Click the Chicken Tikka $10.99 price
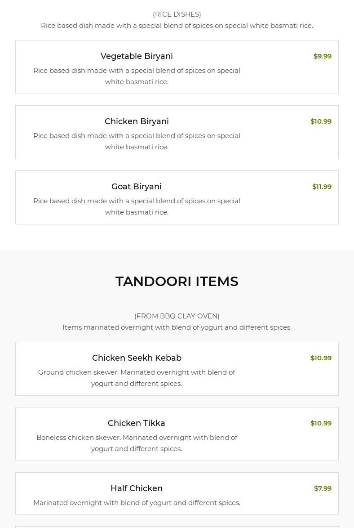Image resolution: width=354 pixels, height=528 pixels. 321,423
